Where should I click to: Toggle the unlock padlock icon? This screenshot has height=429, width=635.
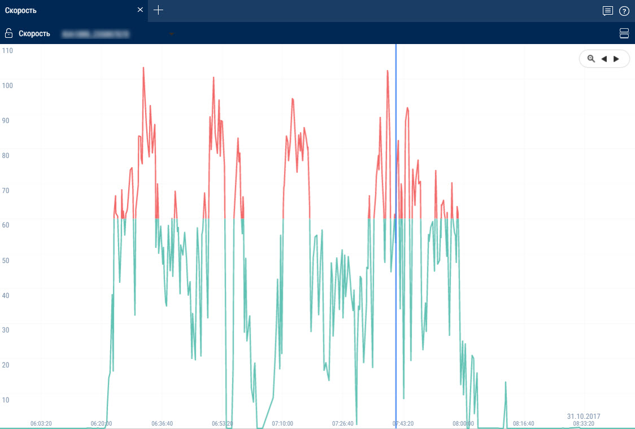click(8, 33)
